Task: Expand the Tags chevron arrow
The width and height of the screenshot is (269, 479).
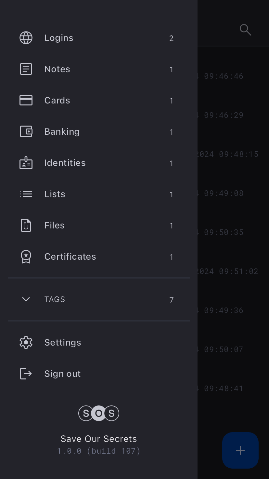Action: tap(26, 299)
